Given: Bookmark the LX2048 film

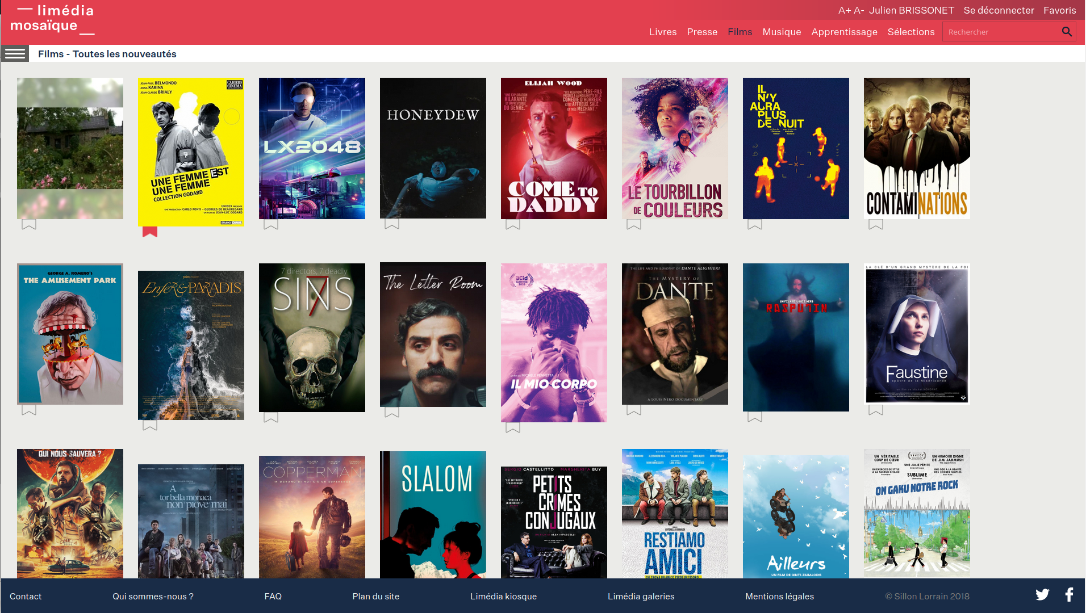Looking at the screenshot, I should (271, 224).
